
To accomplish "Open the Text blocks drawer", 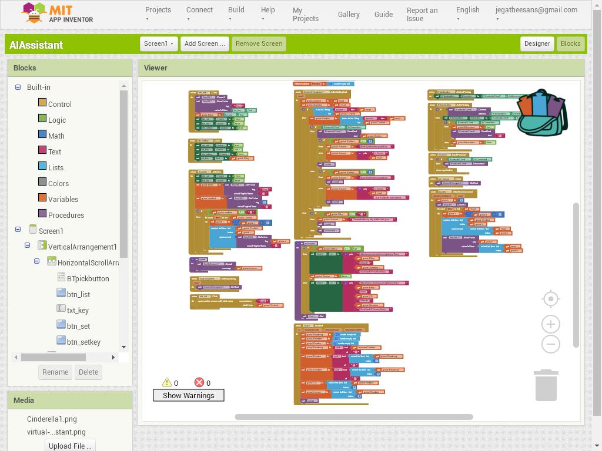I will point(55,152).
